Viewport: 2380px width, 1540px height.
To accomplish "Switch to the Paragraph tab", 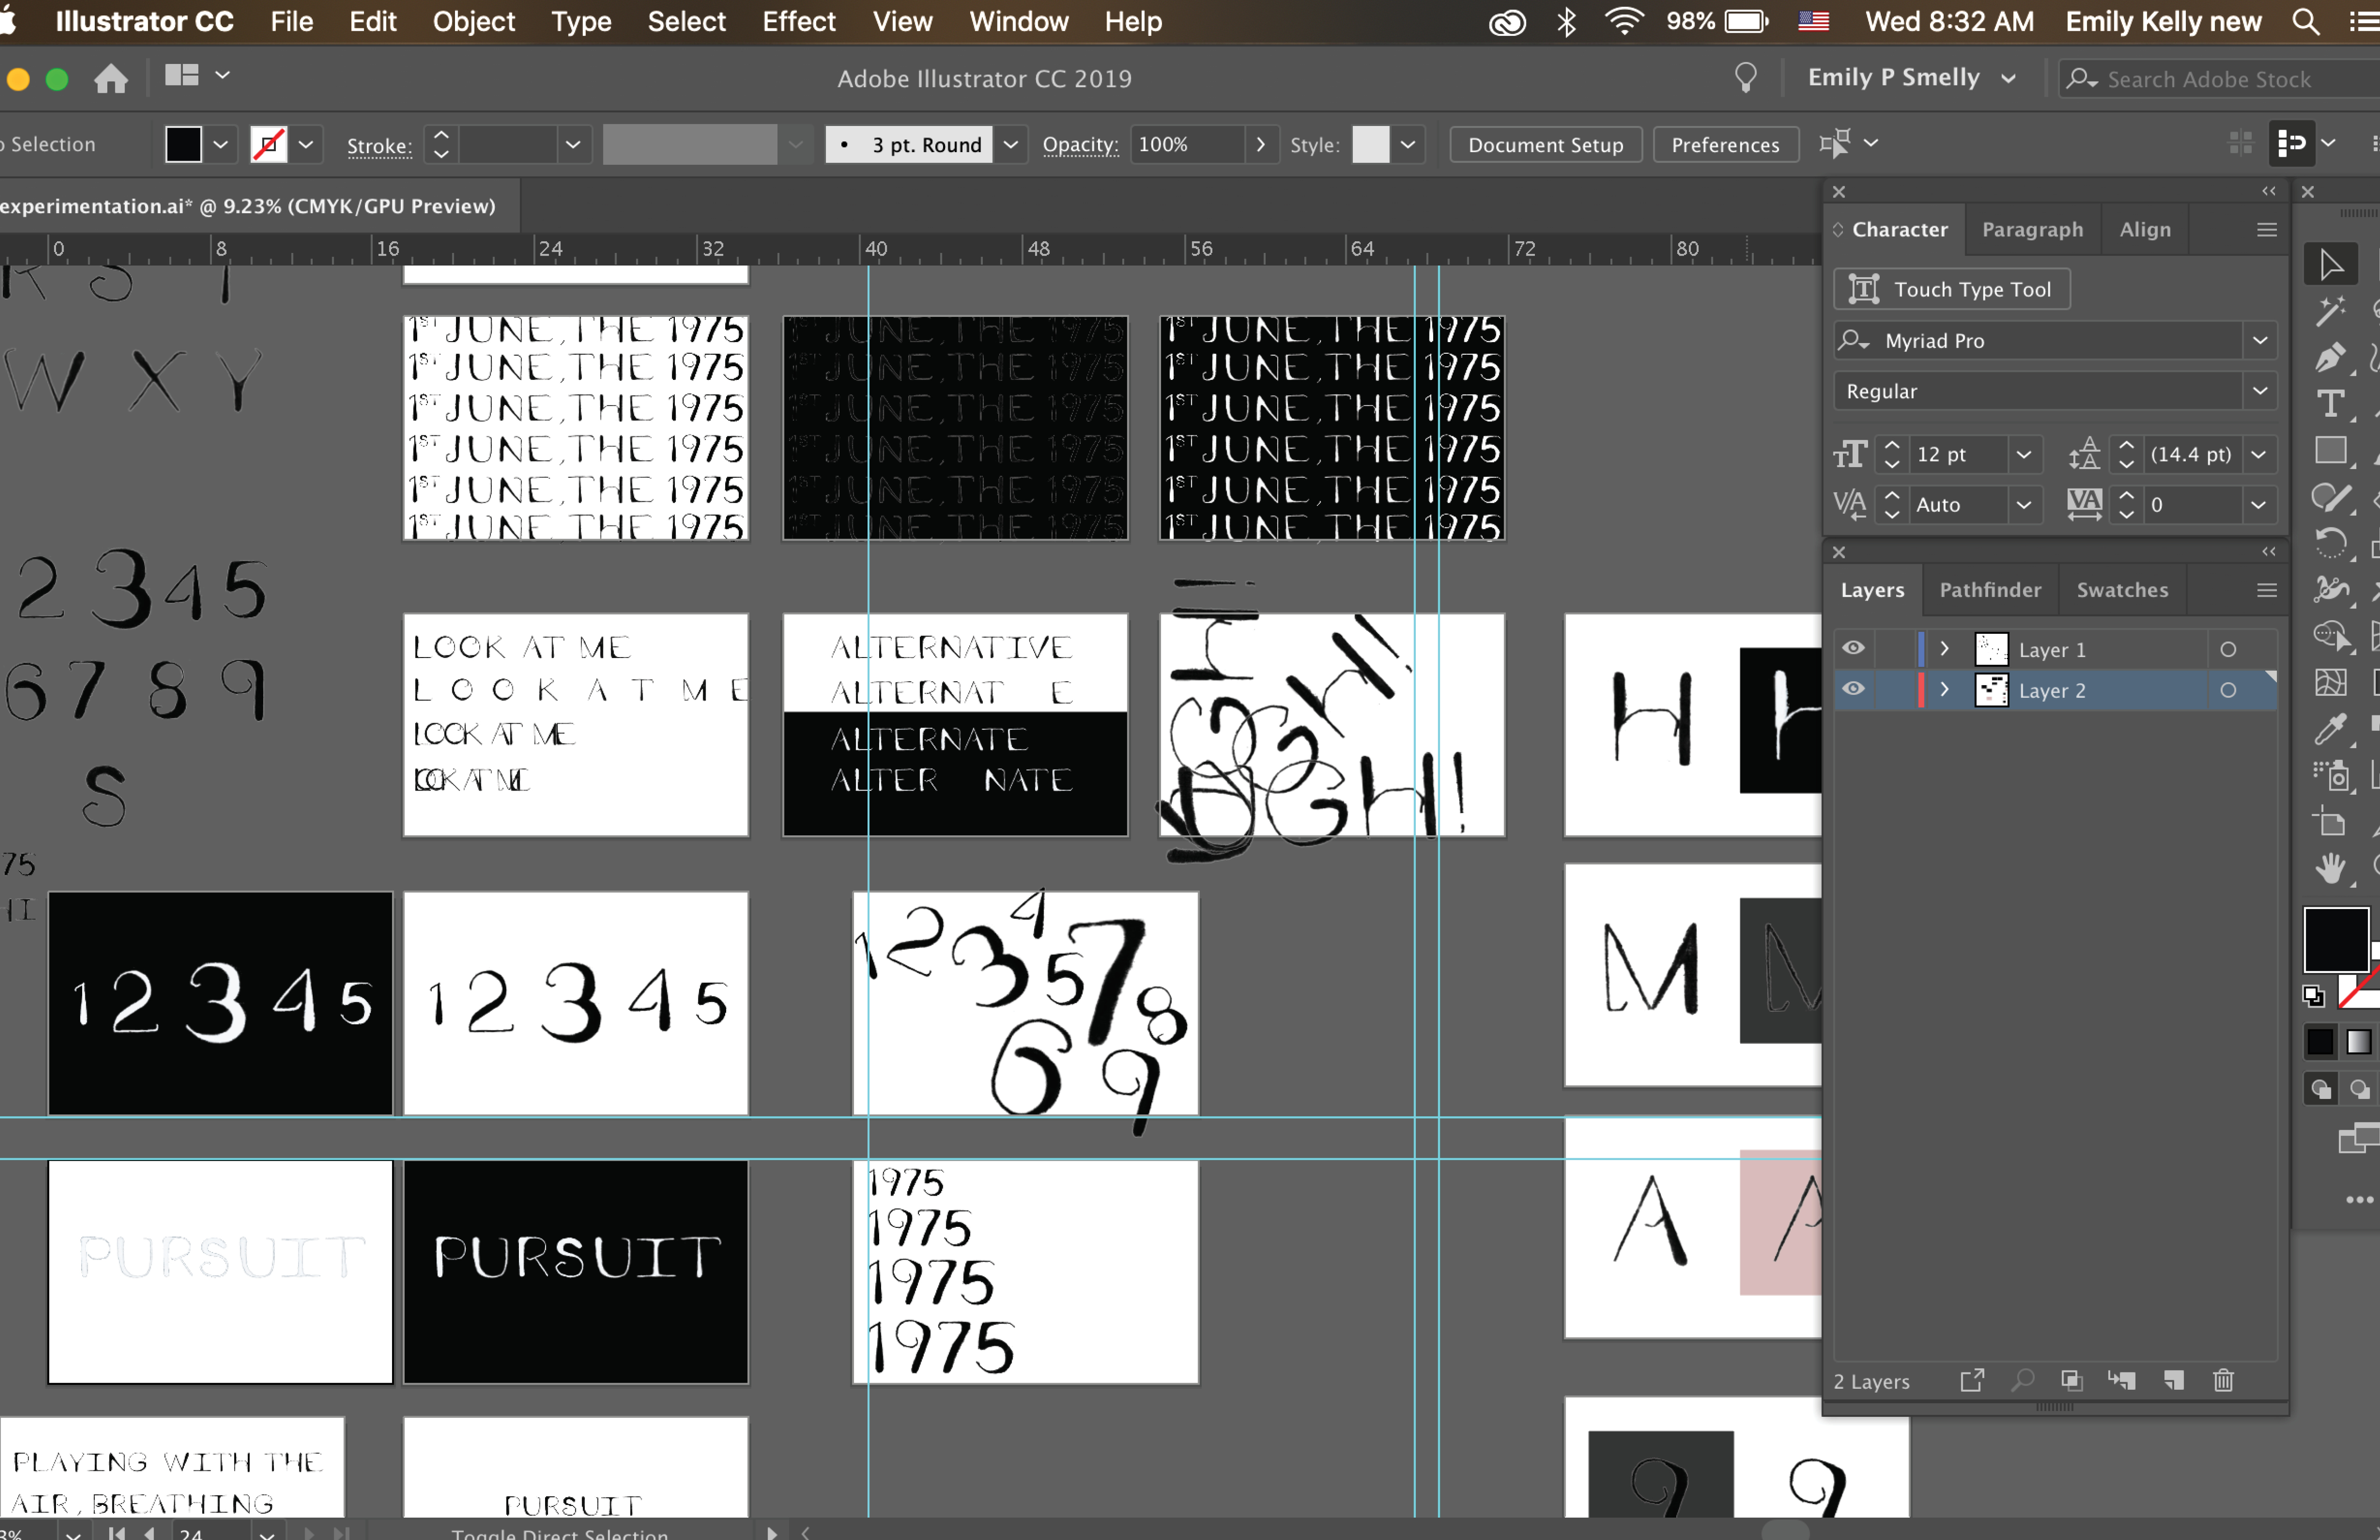I will [2032, 229].
